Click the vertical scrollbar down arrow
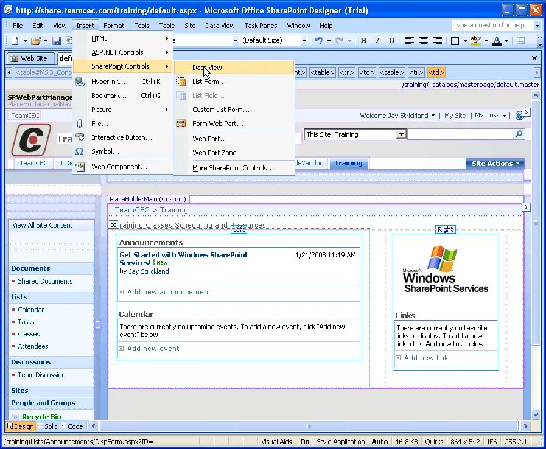The image size is (546, 449). coord(536,414)
